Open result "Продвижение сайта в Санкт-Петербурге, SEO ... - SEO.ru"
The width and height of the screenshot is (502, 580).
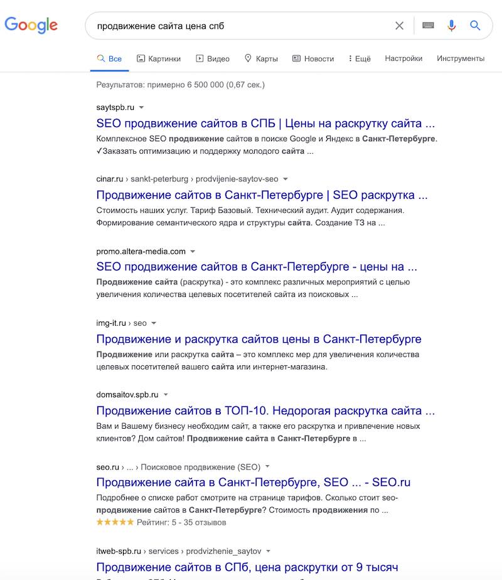pyautogui.click(x=254, y=482)
